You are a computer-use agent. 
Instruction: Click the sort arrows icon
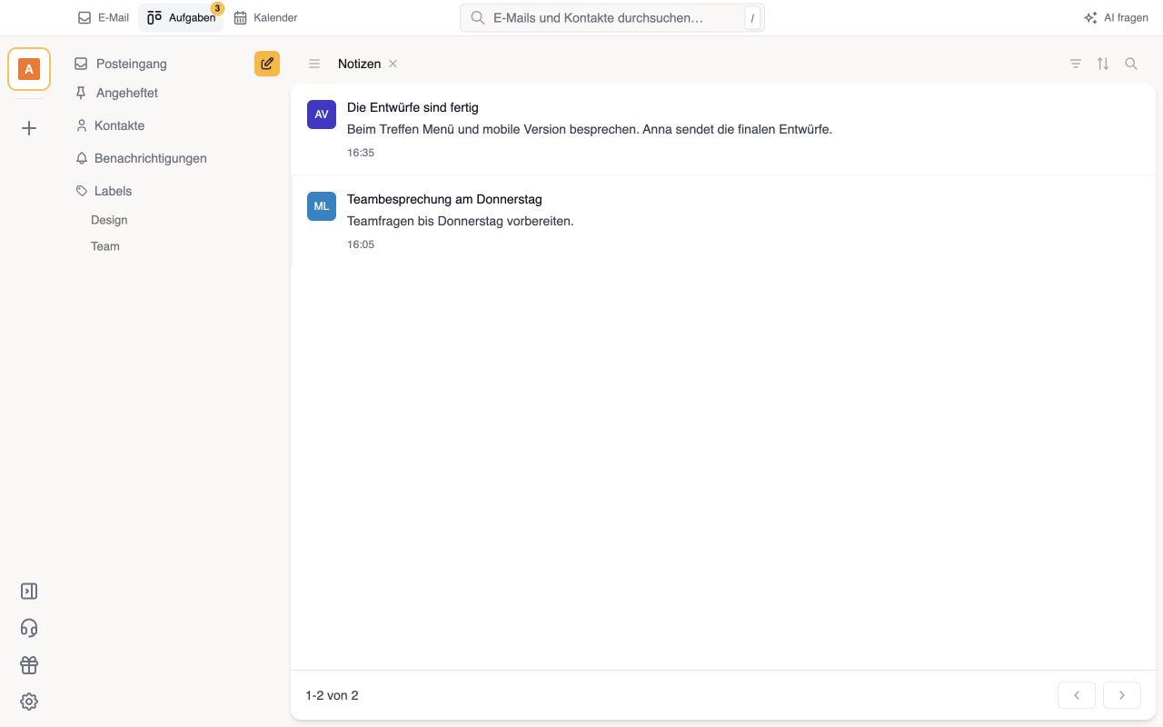point(1103,64)
